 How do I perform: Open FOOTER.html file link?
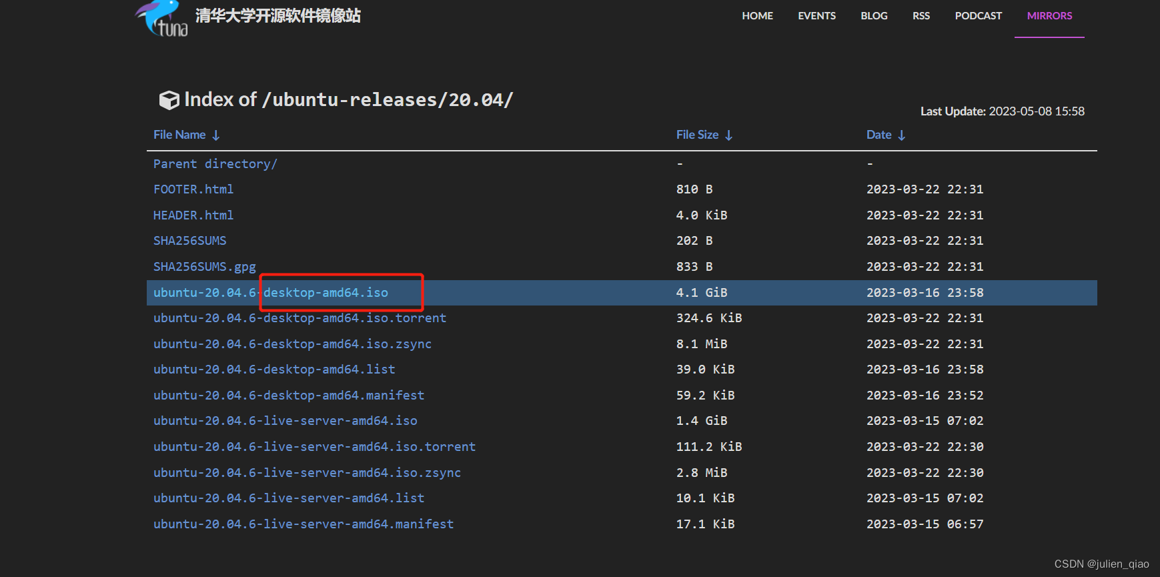[x=193, y=189]
